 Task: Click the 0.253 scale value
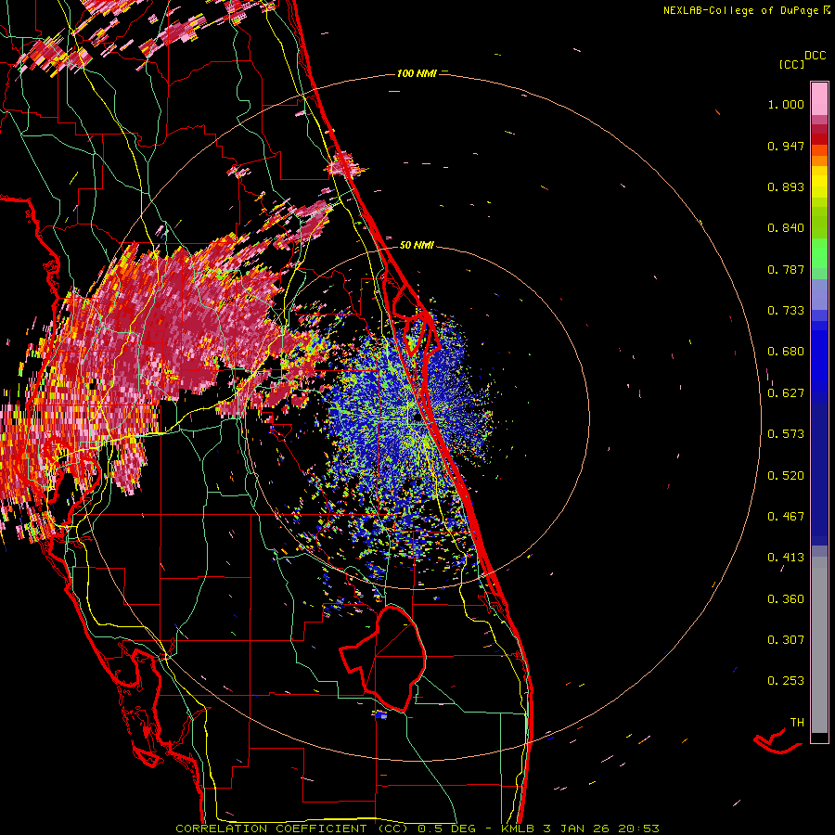786,681
